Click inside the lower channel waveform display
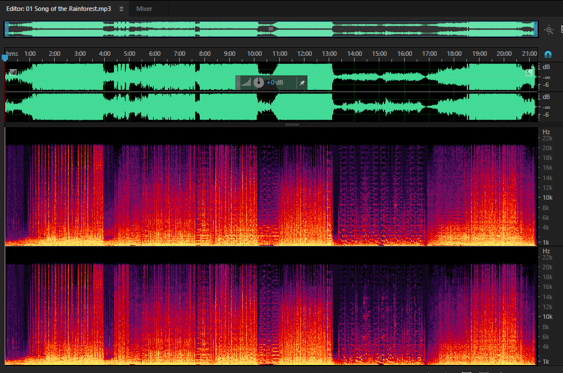 [x=272, y=107]
